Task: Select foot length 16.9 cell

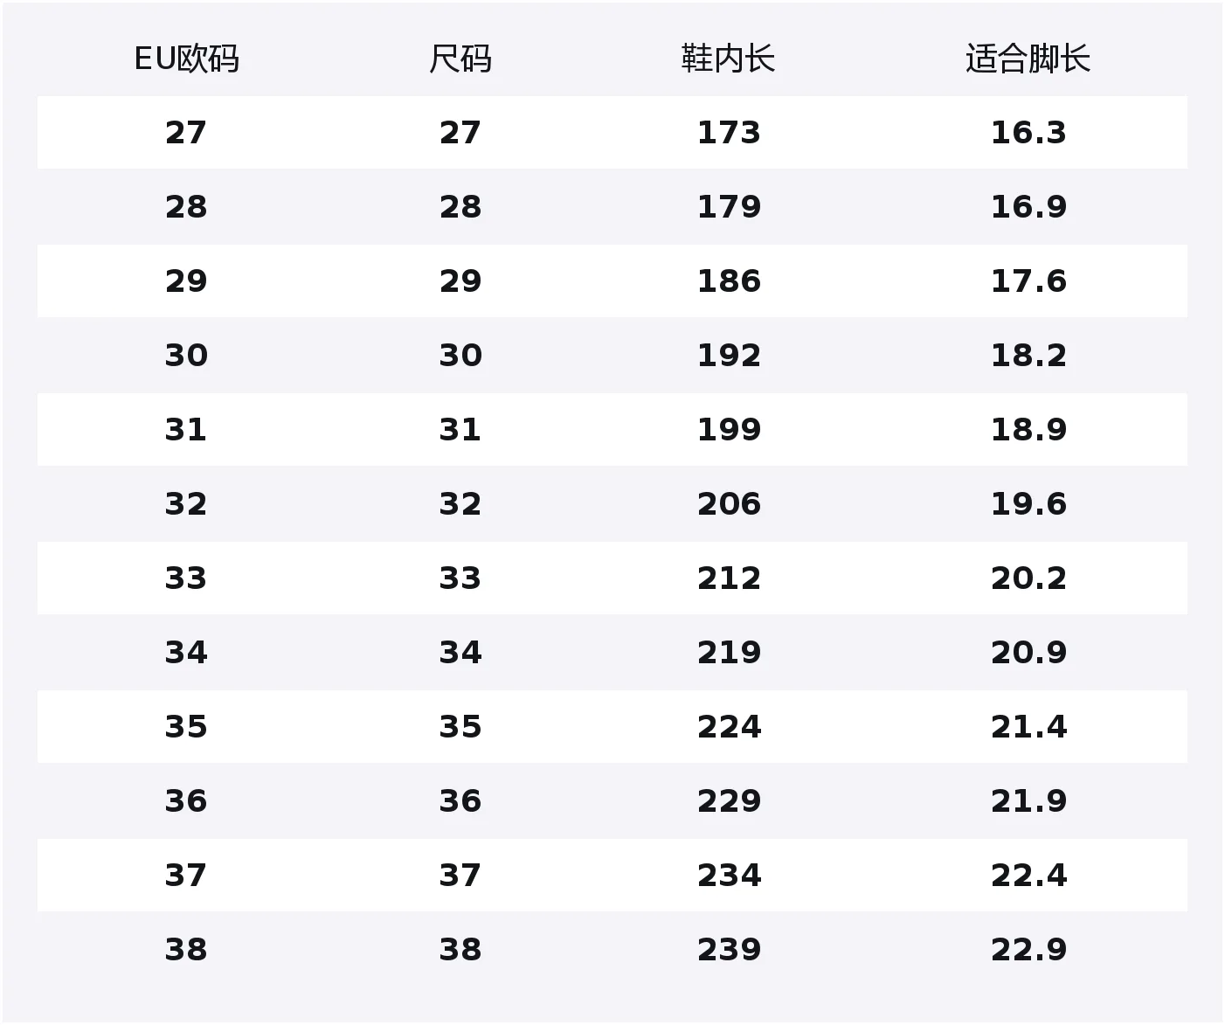Action: click(1028, 207)
